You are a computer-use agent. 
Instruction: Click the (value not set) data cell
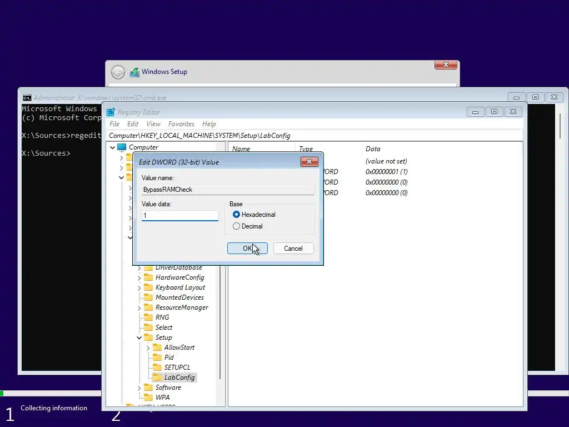pos(386,161)
